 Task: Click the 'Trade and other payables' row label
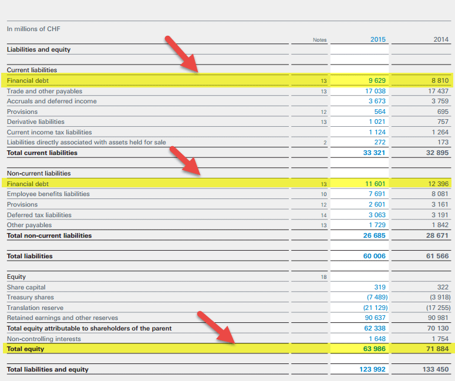[x=45, y=91]
